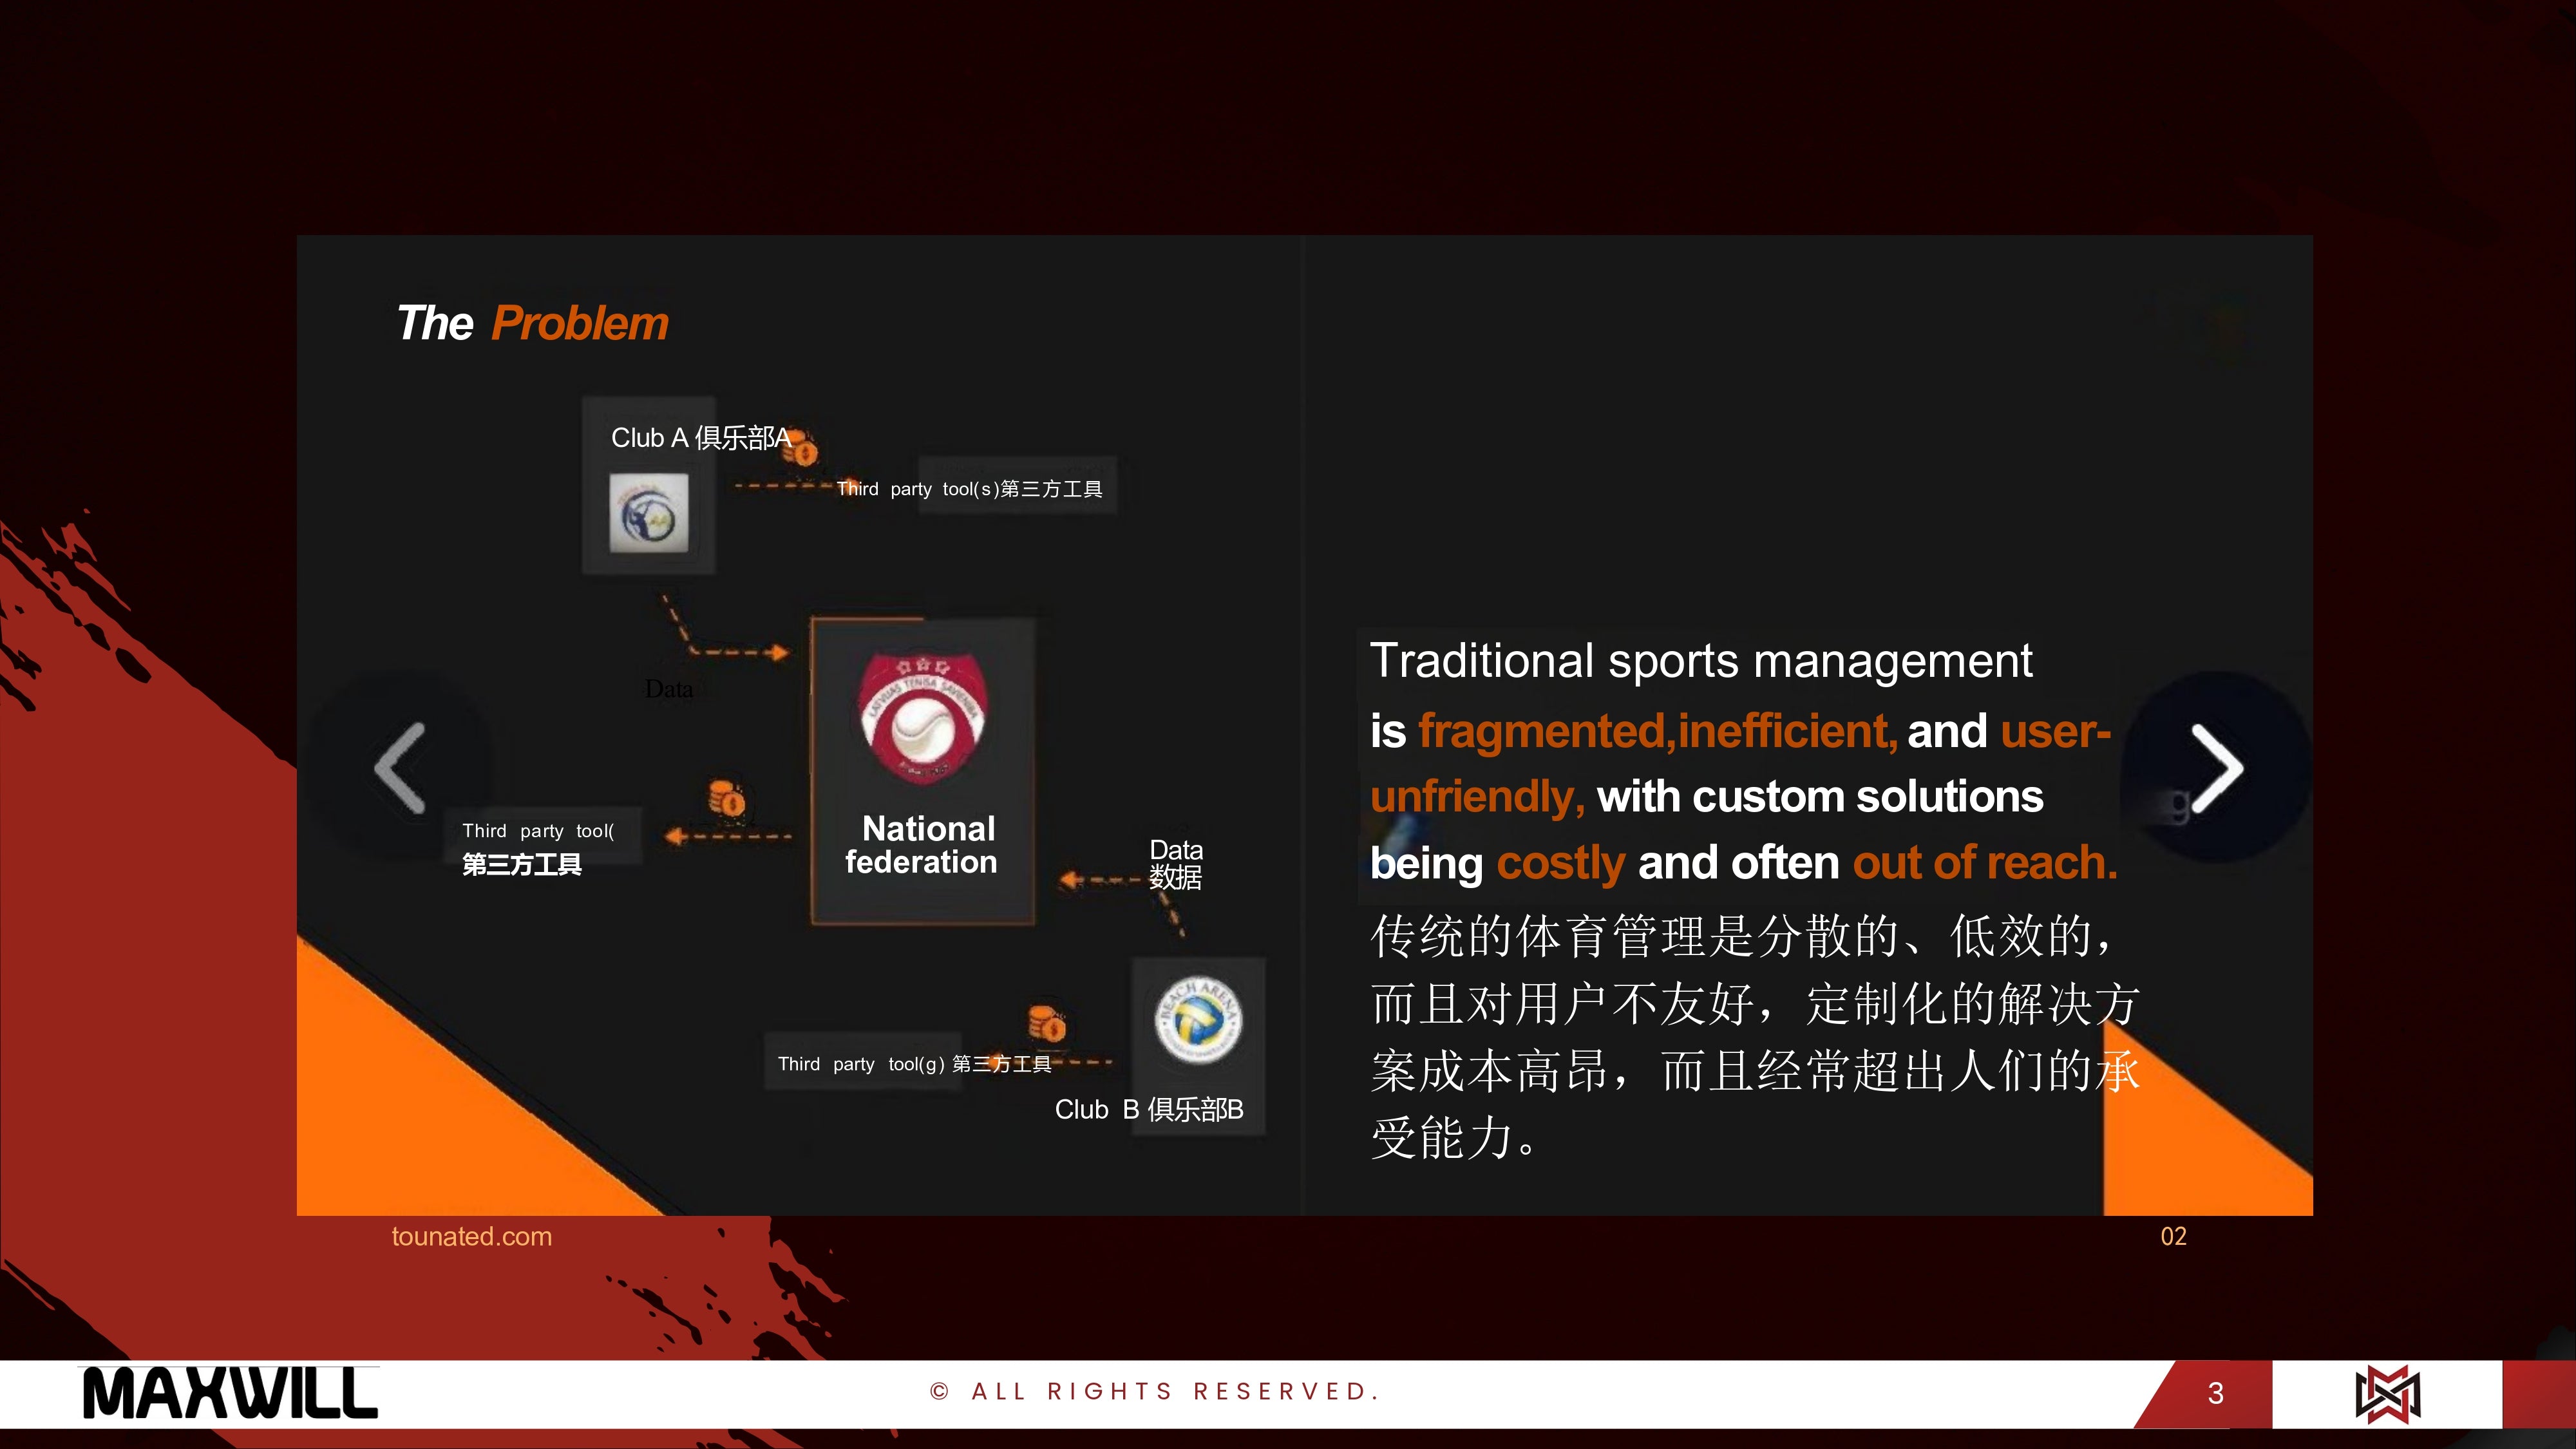Click the orange 'fragmented,inefficient,' text

click(1658, 731)
